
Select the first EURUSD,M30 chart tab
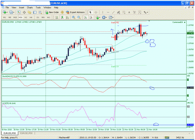point(10,133)
